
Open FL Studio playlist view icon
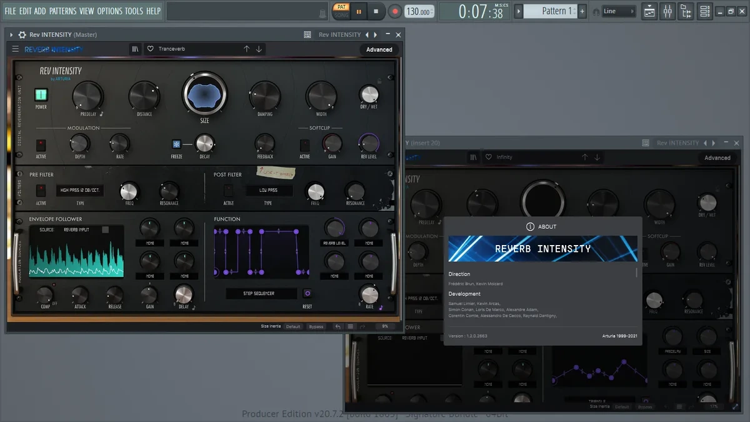649,11
